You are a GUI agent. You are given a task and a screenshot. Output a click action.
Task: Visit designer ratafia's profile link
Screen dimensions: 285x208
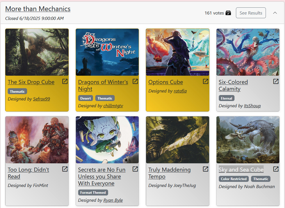(180, 91)
